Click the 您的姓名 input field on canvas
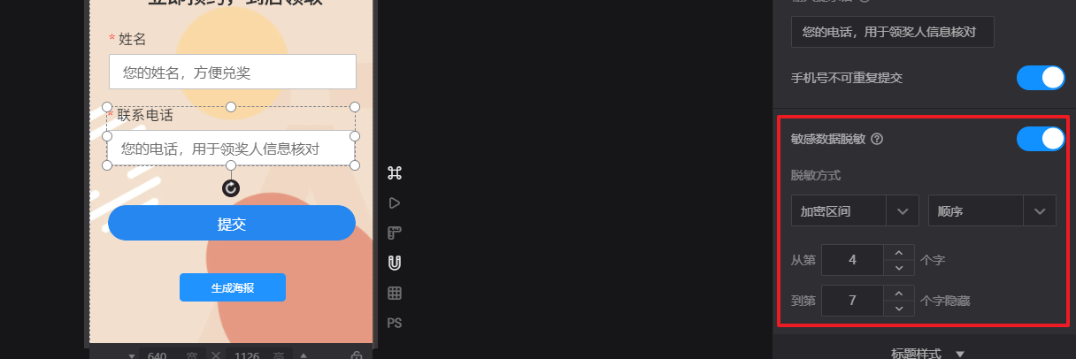The width and height of the screenshot is (1076, 359). point(233,72)
